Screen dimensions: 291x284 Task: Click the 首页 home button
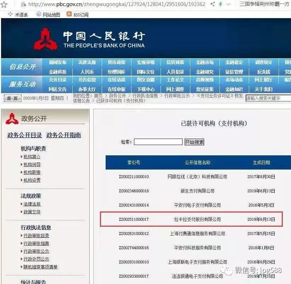pos(13,98)
